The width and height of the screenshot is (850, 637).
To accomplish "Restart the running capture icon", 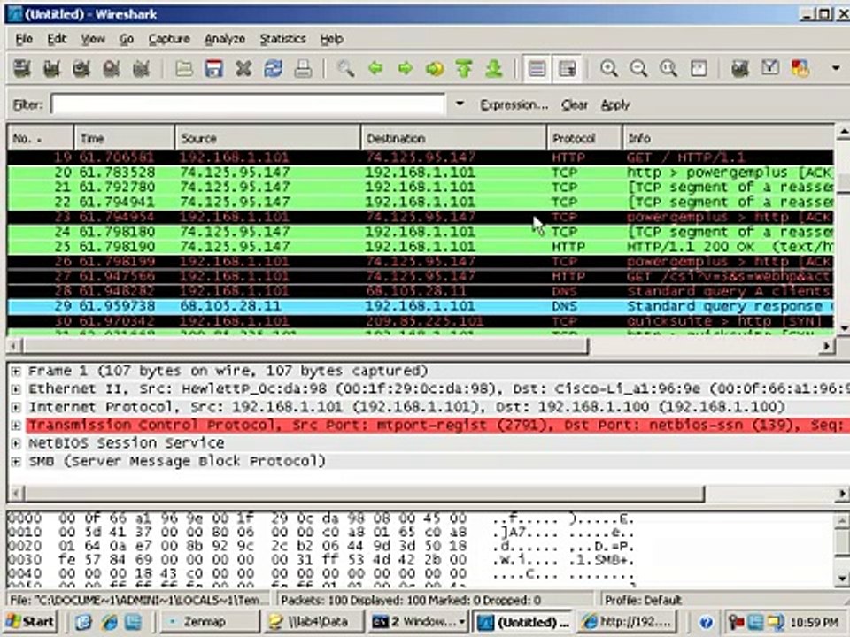I will coord(141,69).
